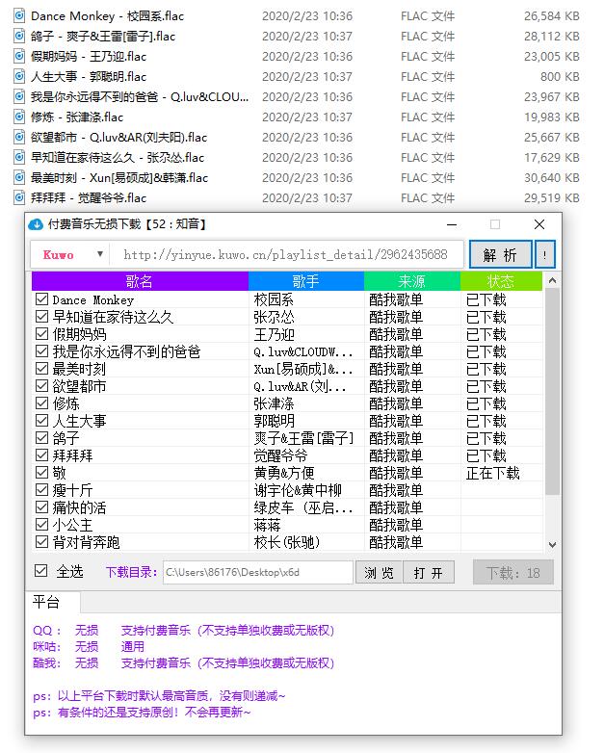604x753 pixels.
Task: Click the 欲望都市 FLAC file icon
Action: [19, 138]
